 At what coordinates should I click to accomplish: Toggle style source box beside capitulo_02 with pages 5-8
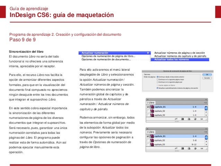click(148, 140)
